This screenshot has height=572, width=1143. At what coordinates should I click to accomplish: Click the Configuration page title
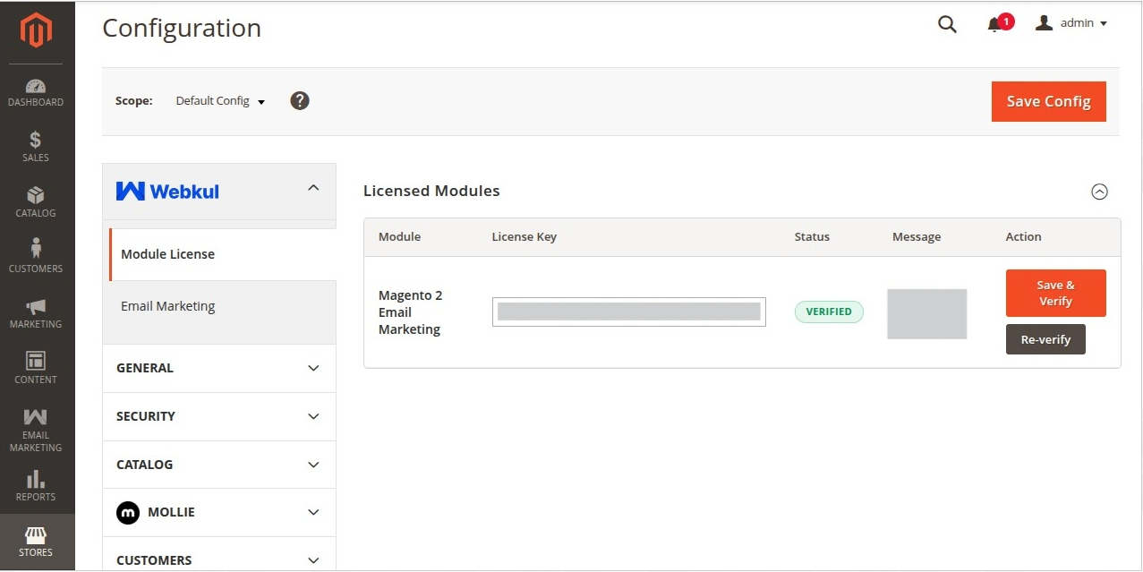pos(182,29)
